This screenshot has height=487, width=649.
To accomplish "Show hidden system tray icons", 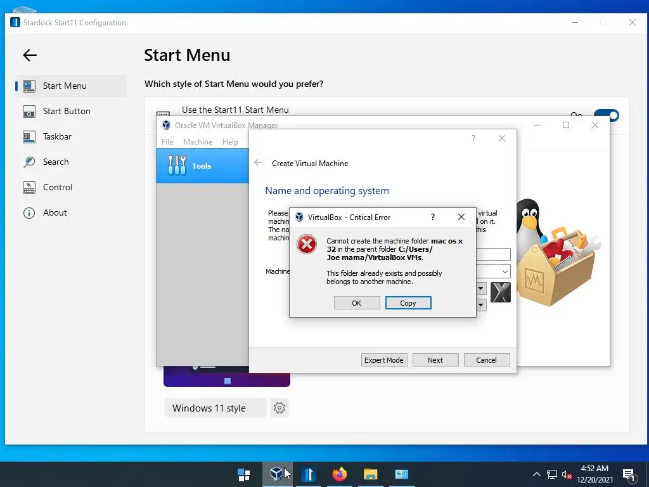I will [536, 474].
